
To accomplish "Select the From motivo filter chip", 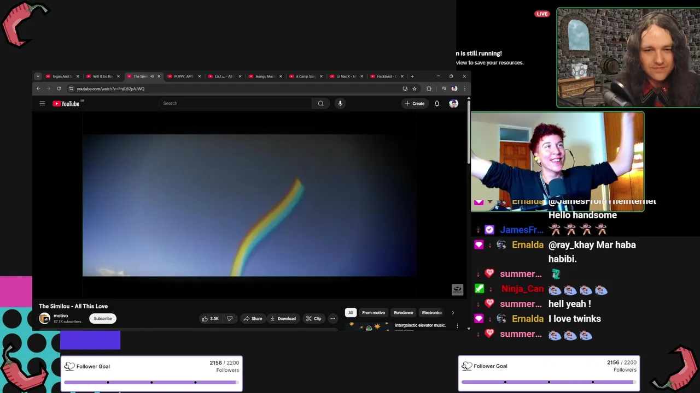I will coord(374,313).
